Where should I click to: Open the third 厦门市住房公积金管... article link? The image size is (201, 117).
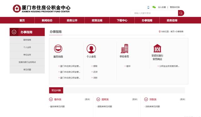click(x=70, y=78)
